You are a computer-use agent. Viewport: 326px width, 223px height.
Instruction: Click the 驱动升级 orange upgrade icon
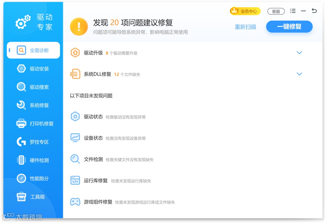[75, 53]
